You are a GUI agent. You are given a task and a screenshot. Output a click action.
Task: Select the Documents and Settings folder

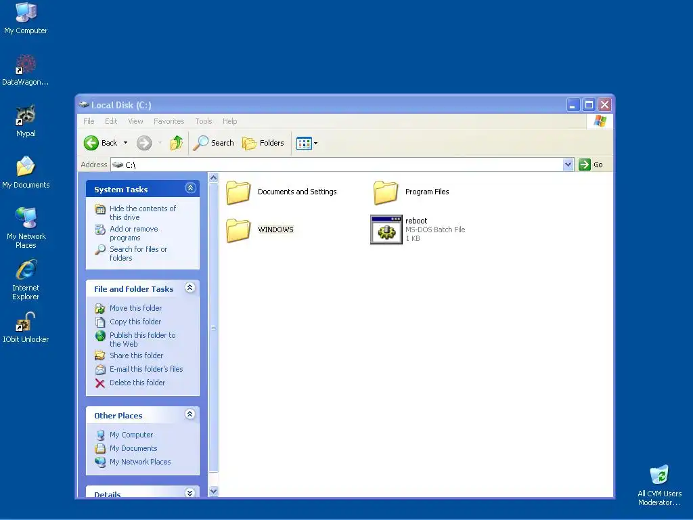tap(281, 192)
